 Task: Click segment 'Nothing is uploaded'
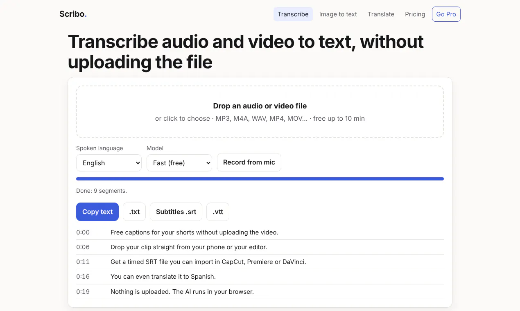pos(182,292)
